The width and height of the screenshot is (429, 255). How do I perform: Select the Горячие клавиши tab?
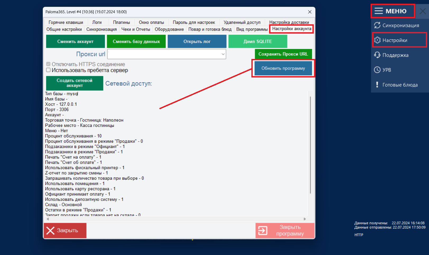(x=66, y=22)
